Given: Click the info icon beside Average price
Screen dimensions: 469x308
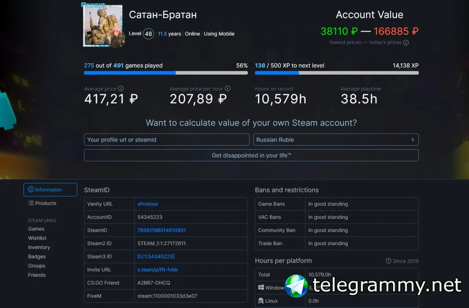Looking at the screenshot, I should pos(121,89).
